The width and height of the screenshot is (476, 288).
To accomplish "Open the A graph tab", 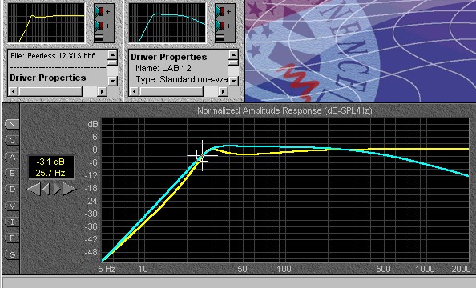I will tap(12, 157).
